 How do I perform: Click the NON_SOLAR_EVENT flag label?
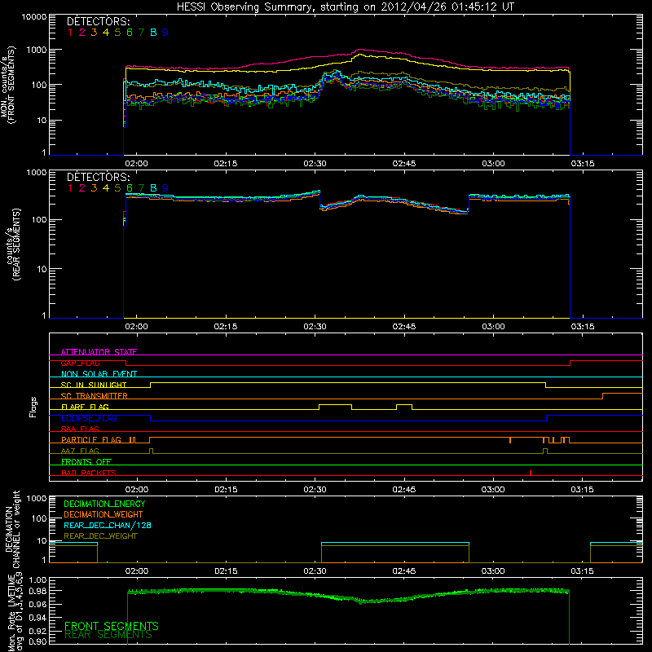(99, 374)
